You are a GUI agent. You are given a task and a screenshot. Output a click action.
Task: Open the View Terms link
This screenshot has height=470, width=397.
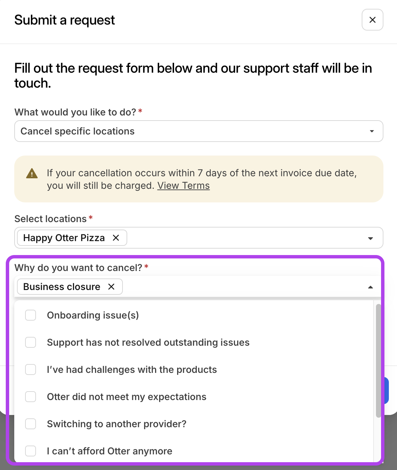pyautogui.click(x=183, y=186)
